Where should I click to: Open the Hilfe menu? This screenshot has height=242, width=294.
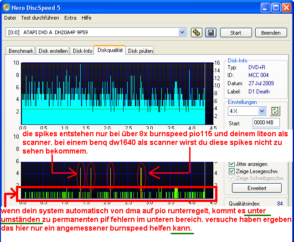click(x=87, y=18)
